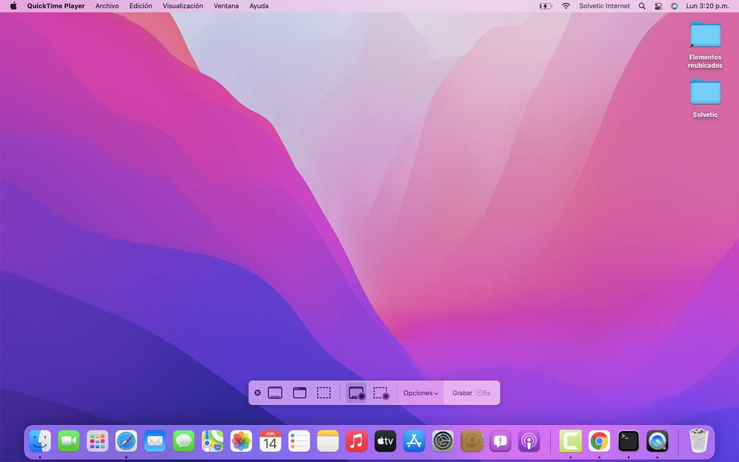Open Contacts from the Dock

point(472,441)
